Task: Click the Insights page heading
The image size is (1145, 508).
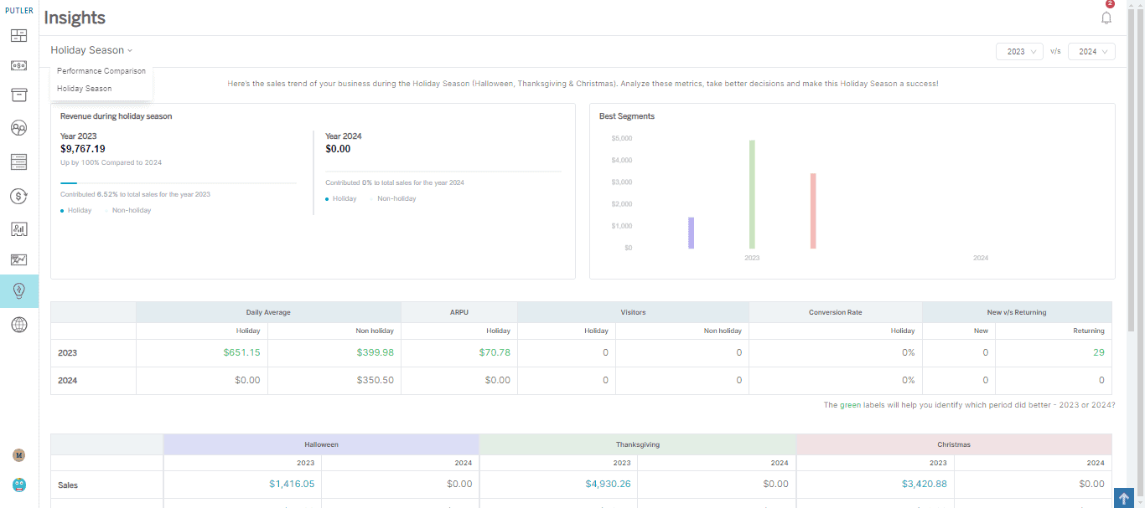Action: (x=75, y=18)
